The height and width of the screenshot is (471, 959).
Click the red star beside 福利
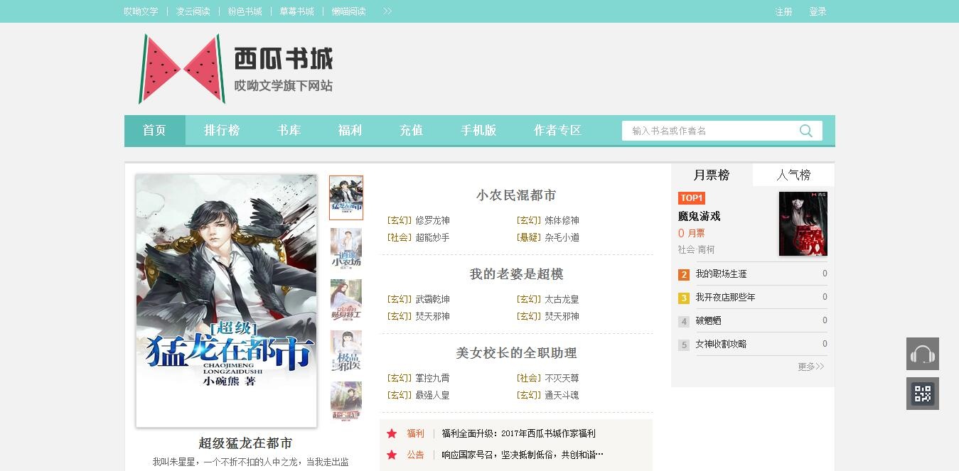pos(392,433)
